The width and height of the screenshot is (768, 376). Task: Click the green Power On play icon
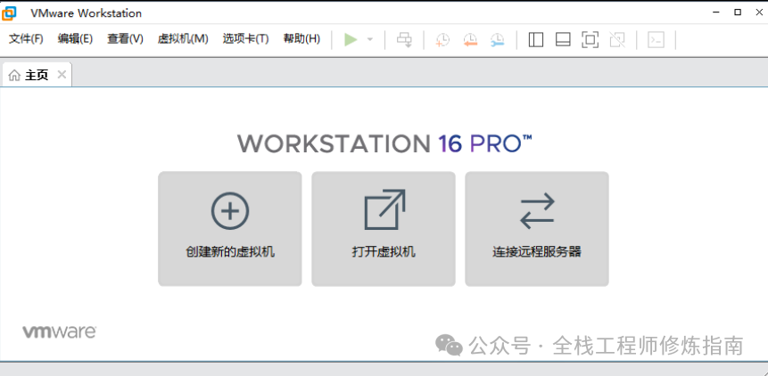351,39
